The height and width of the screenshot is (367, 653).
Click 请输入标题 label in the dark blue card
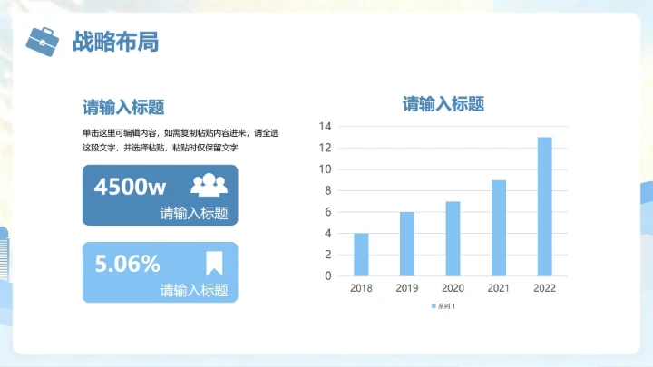[x=193, y=214]
